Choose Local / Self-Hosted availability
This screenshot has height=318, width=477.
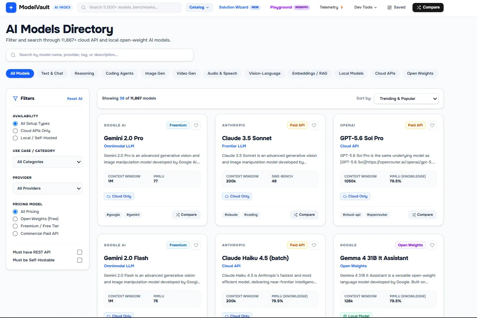[15, 138]
